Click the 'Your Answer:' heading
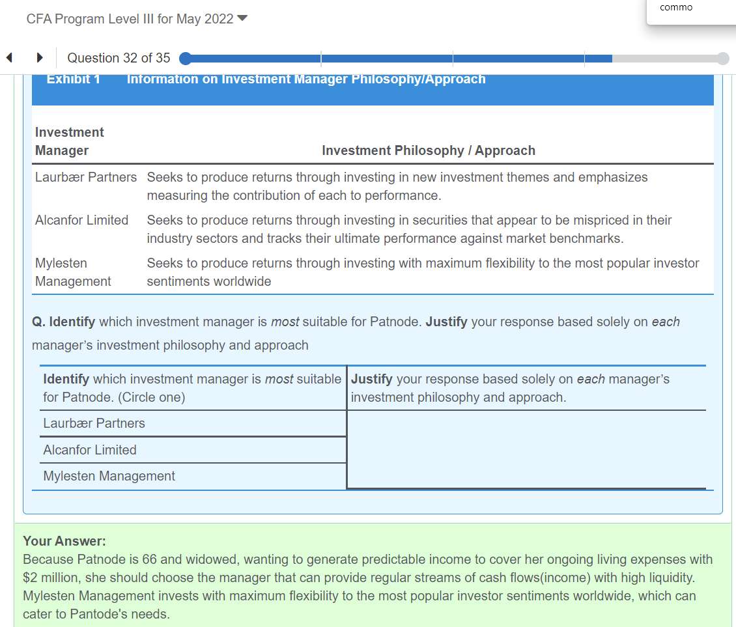The height and width of the screenshot is (627, 736). point(64,541)
